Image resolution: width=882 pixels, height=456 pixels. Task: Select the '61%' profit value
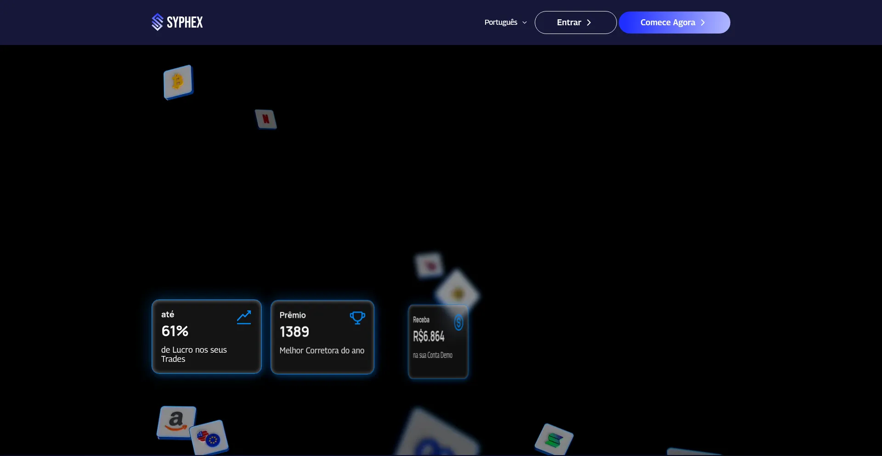coord(175,331)
